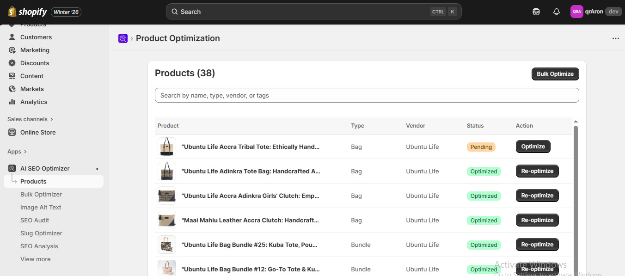Screen dimensions: 625x276
Task: Open Maai Mahiu Leather Clutch thumbnail
Action: click(x=166, y=220)
